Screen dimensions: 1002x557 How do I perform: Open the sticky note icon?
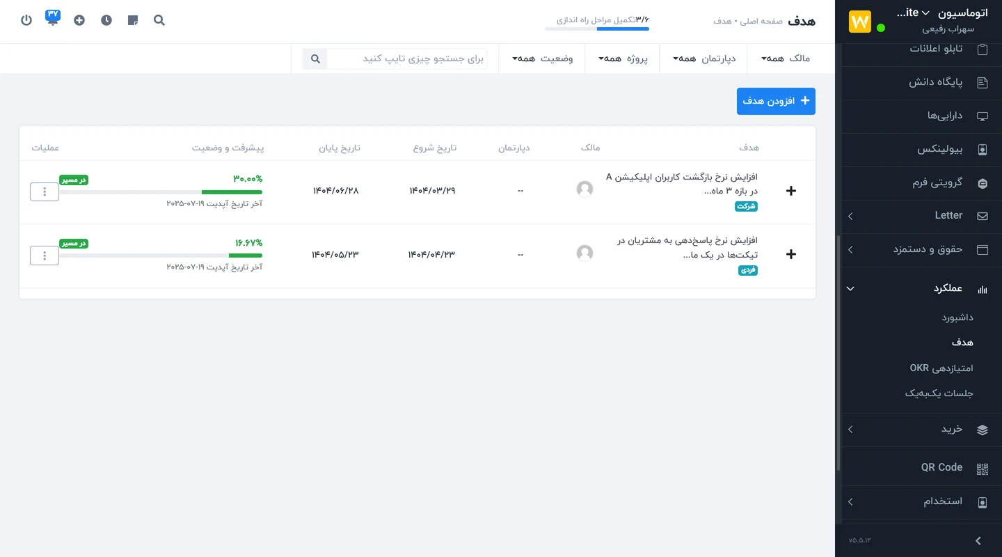(133, 20)
